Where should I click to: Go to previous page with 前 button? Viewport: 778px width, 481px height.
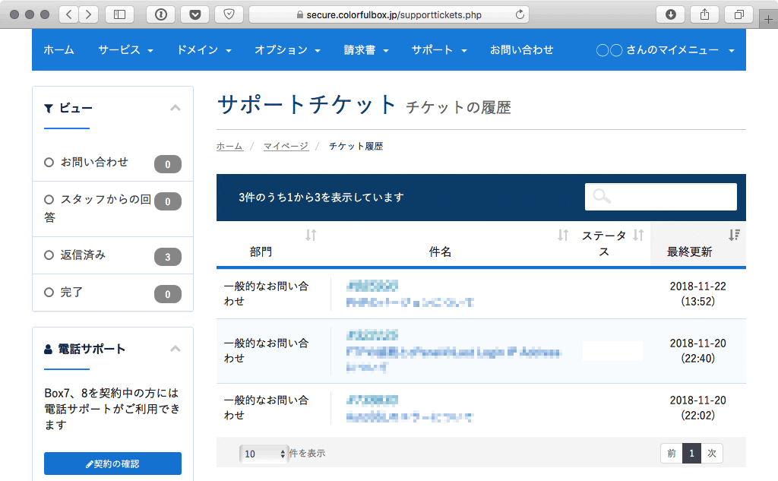tap(672, 453)
